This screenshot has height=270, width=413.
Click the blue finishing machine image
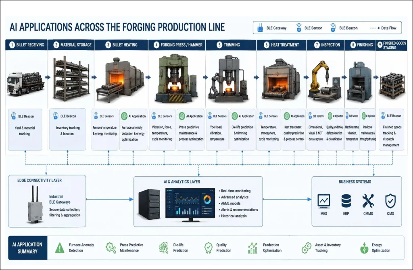click(x=360, y=82)
